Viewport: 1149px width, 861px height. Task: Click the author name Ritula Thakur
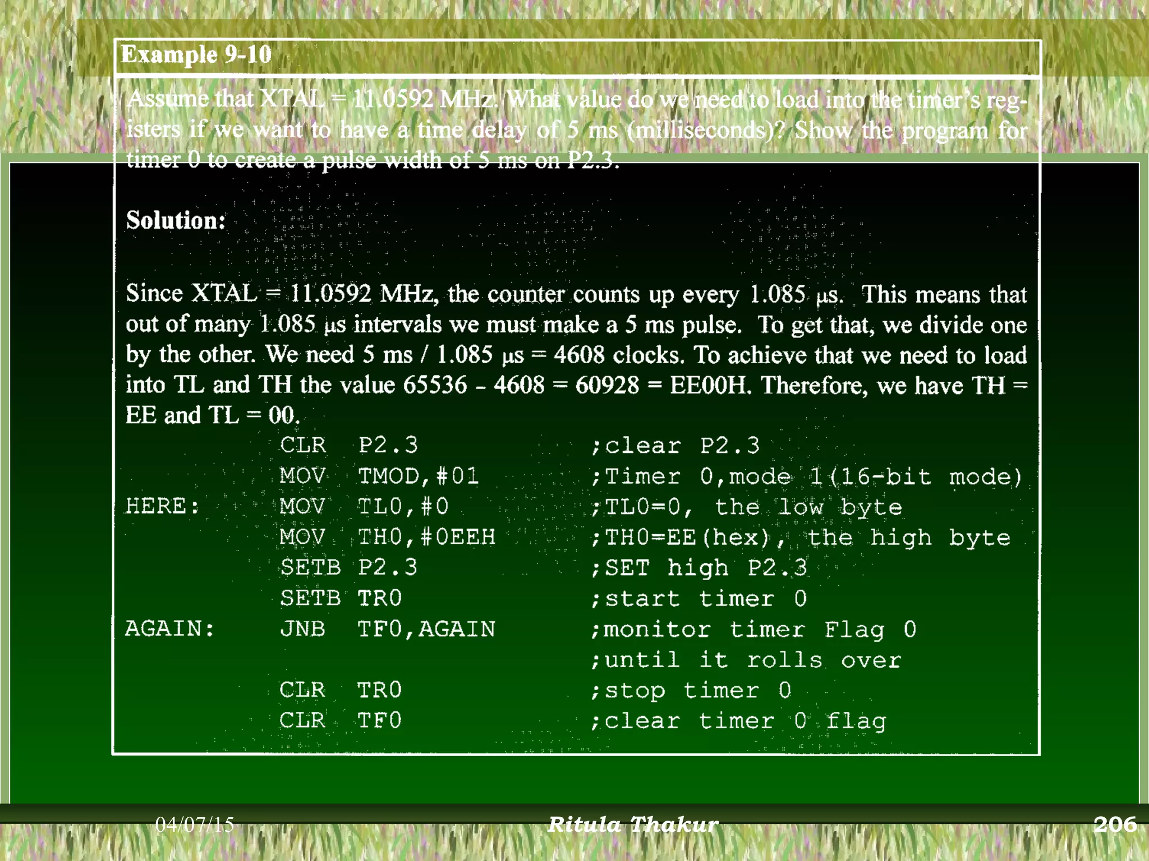[633, 824]
